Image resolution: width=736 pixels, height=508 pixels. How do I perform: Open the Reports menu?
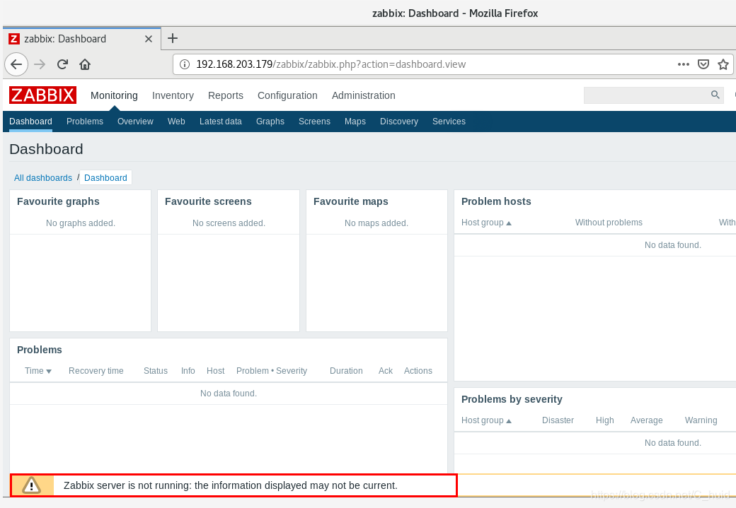[x=226, y=95]
